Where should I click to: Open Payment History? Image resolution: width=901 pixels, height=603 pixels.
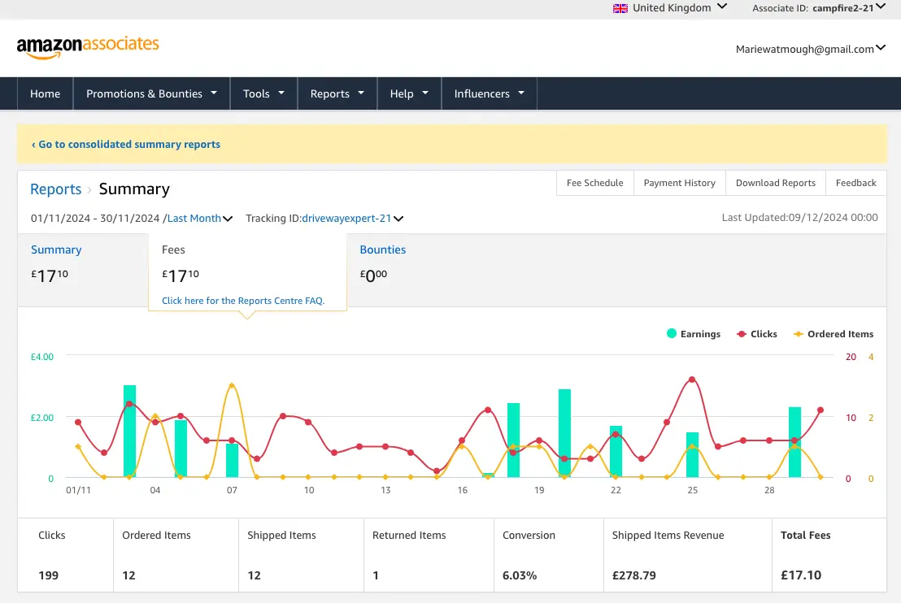pyautogui.click(x=679, y=183)
